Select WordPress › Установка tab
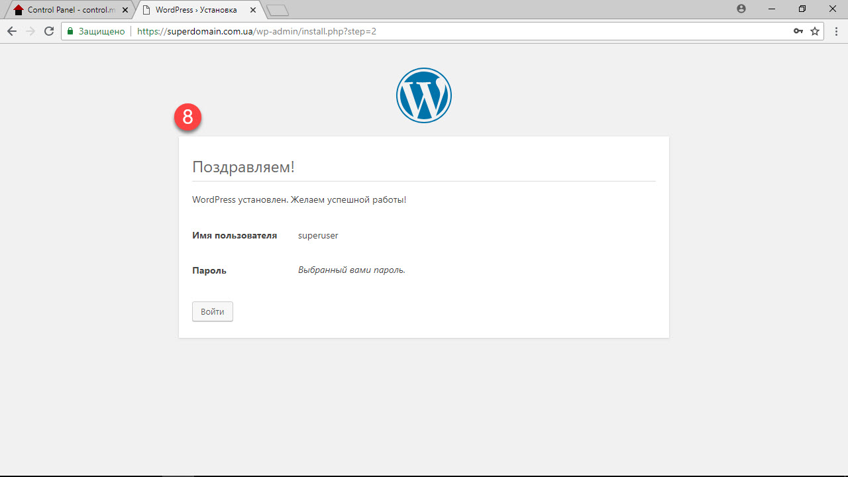Viewport: 848px width, 477px height. (x=197, y=10)
